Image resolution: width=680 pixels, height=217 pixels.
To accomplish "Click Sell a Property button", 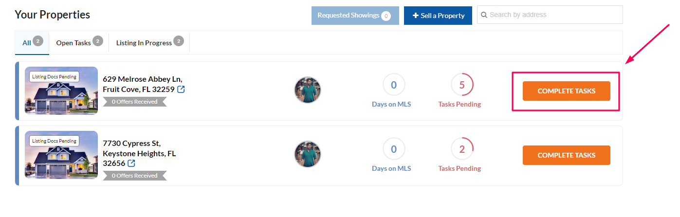I will point(438,16).
